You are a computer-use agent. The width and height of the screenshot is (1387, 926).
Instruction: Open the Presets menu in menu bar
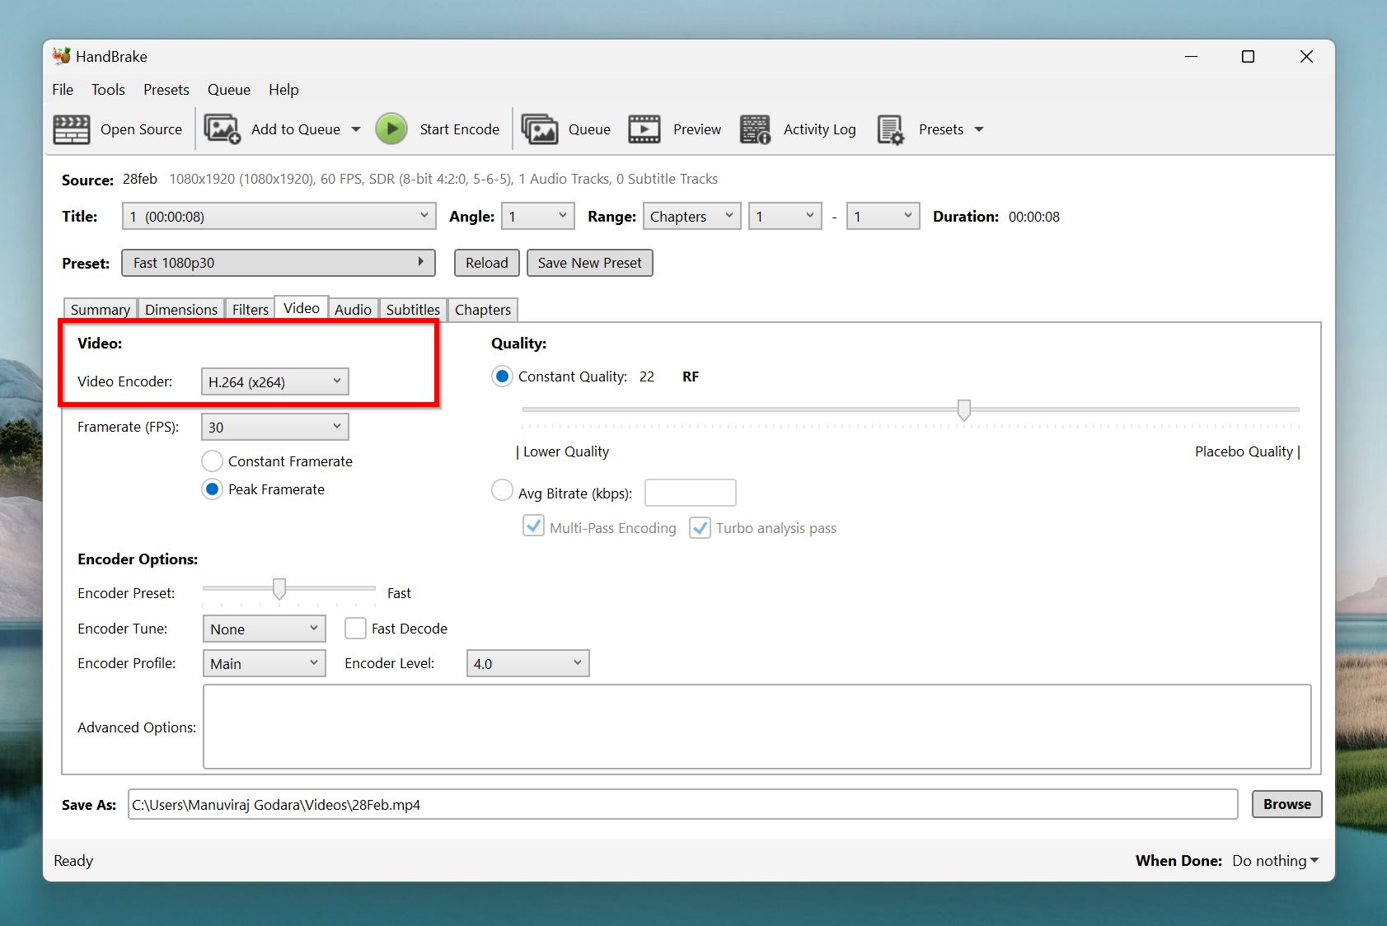(166, 90)
